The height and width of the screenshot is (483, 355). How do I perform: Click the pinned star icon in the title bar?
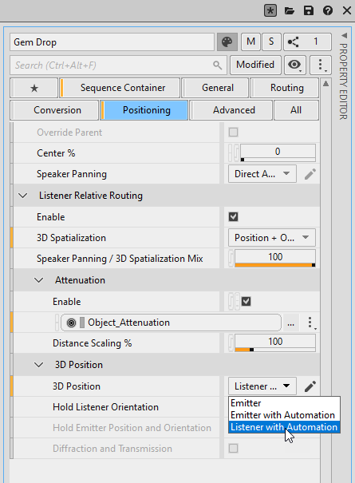click(270, 11)
